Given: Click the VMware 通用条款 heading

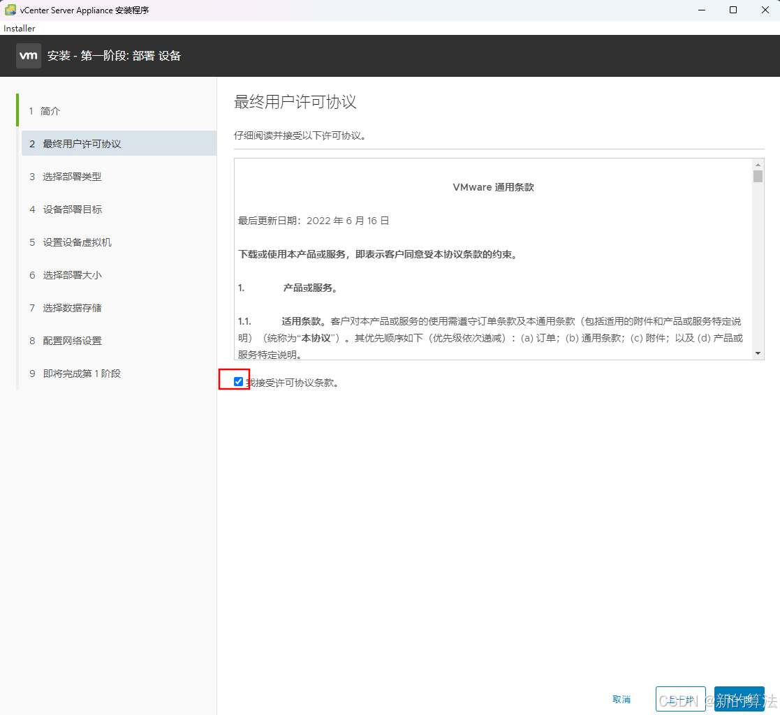Looking at the screenshot, I should pyautogui.click(x=493, y=187).
